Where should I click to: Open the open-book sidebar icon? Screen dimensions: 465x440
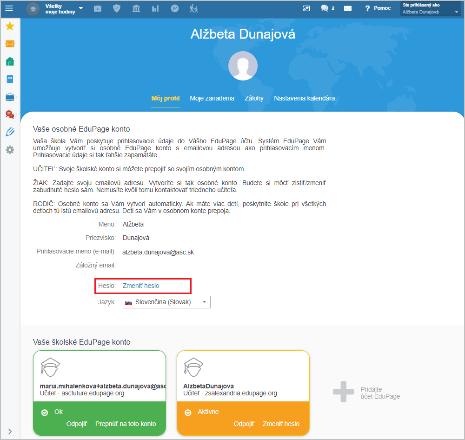[x=10, y=97]
